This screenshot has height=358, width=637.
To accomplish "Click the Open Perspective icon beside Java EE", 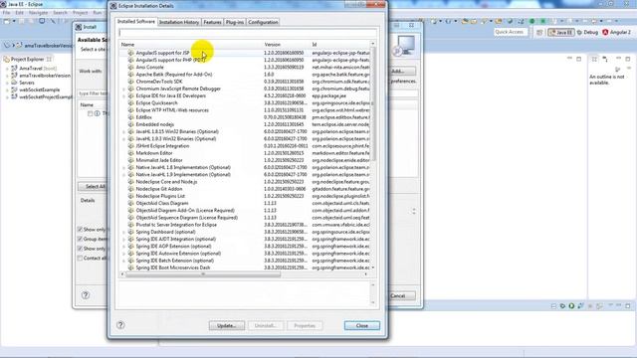I will [539, 32].
